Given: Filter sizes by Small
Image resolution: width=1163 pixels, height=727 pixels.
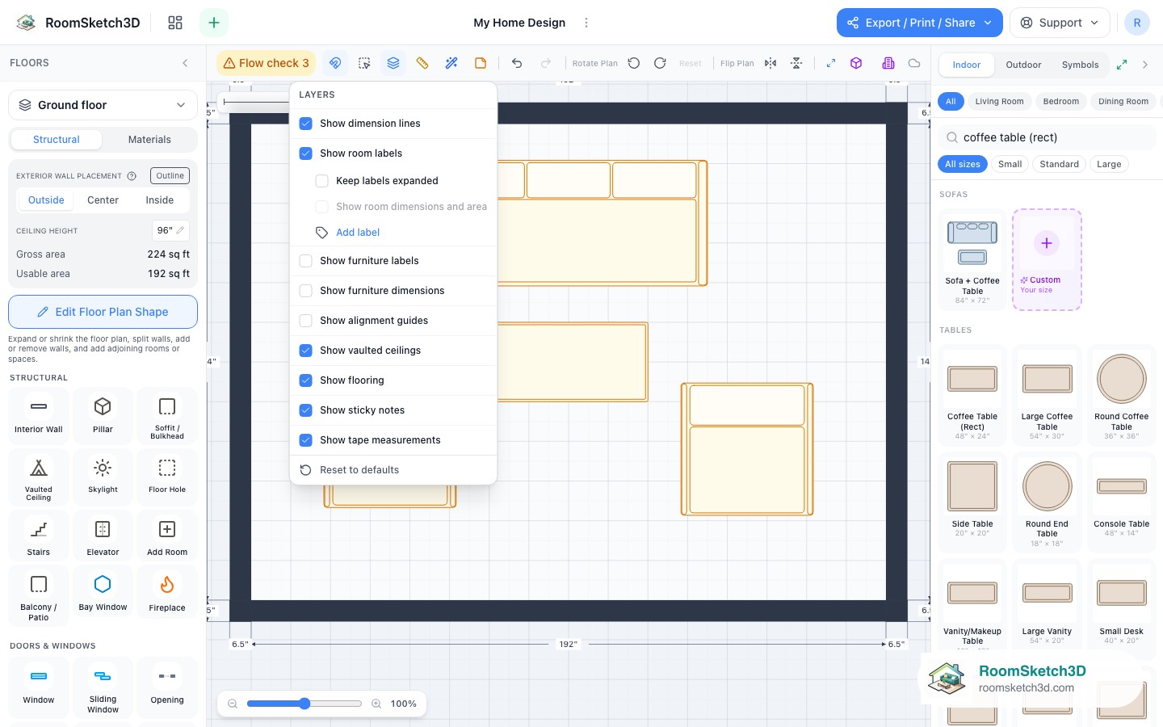Looking at the screenshot, I should 1010,164.
